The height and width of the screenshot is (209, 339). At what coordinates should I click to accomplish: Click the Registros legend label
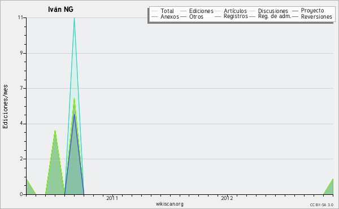pyautogui.click(x=236, y=16)
